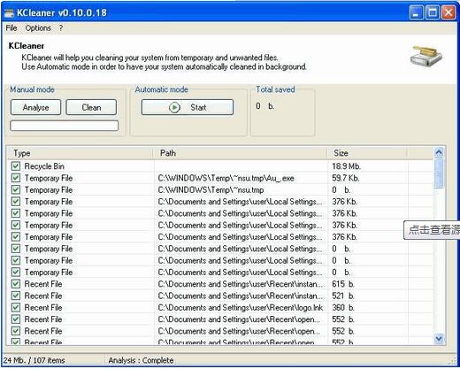Click the Analyse button
This screenshot has height=369, width=460.
click(x=35, y=107)
